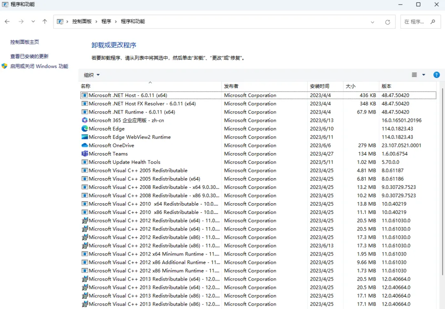Viewport: 445px width, 309px height.
Task: Select 程序 in the address breadcrumb
Action: coord(106,21)
